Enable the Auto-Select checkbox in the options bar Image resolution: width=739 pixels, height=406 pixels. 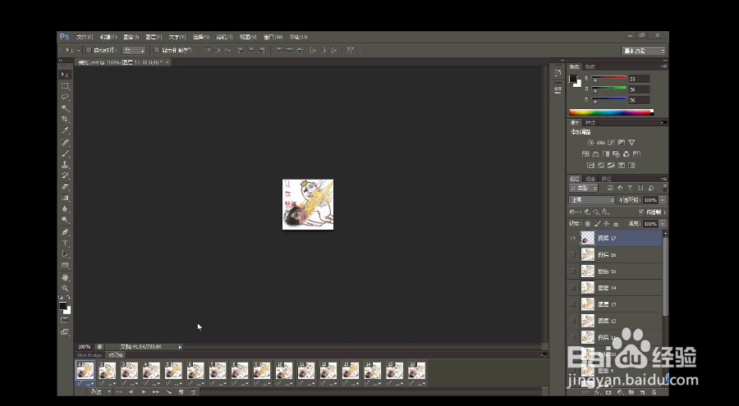tap(89, 50)
